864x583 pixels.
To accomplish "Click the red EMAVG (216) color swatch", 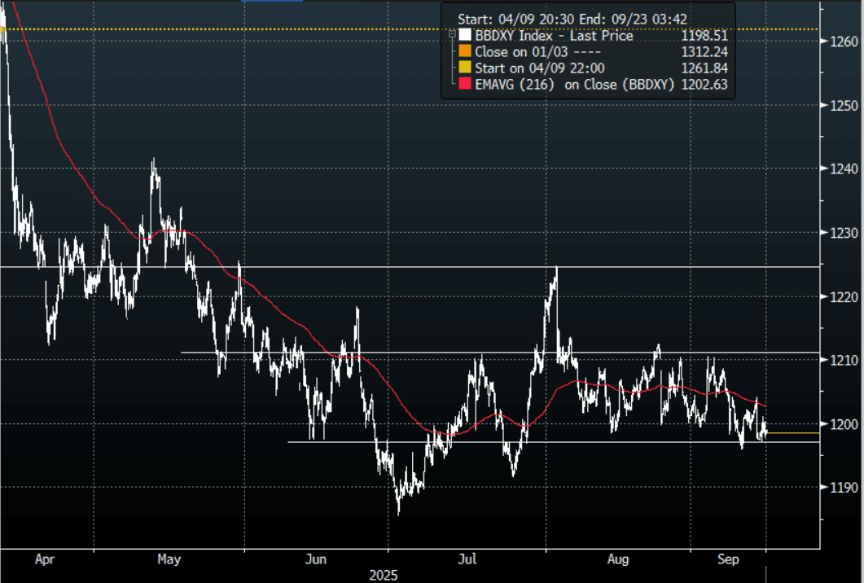I will (464, 85).
